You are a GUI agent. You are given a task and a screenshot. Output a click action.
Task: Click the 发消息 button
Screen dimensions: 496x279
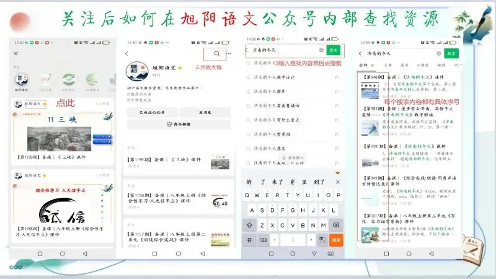coord(205,112)
